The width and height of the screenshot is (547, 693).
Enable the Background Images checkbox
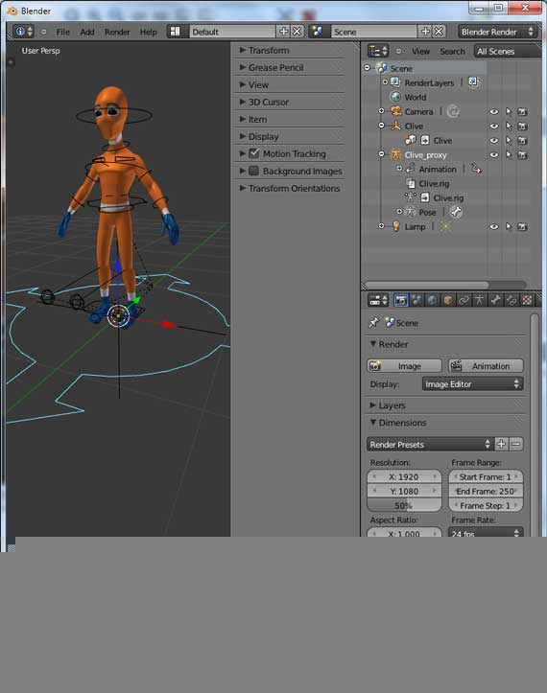tap(254, 171)
